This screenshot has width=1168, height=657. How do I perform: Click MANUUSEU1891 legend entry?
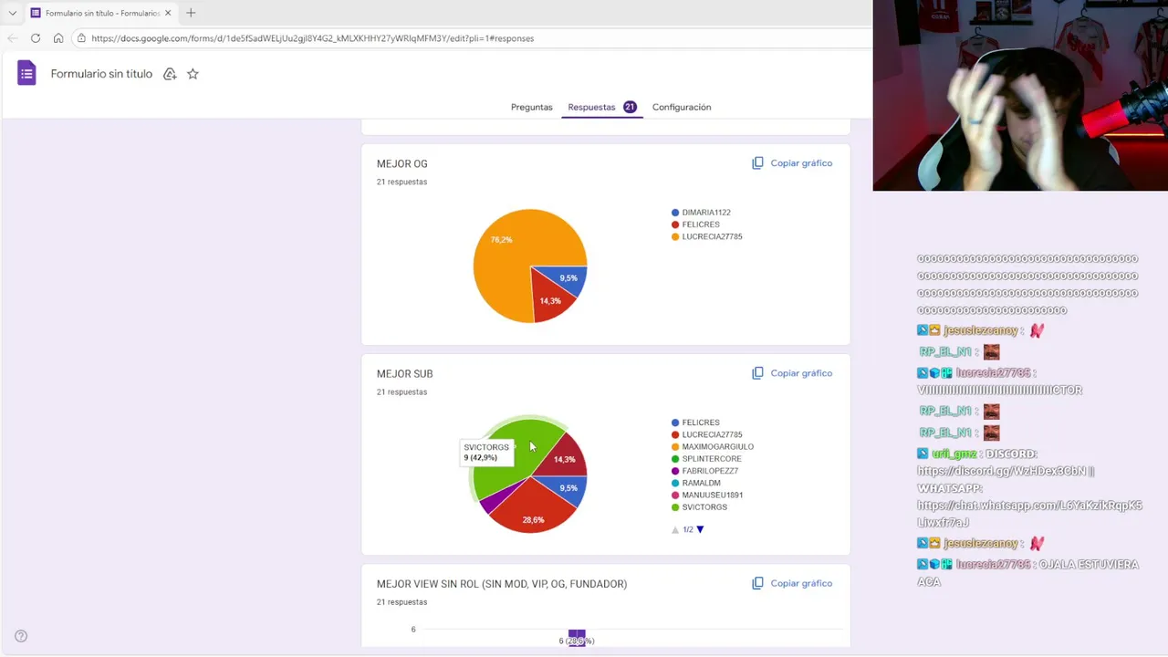pyautogui.click(x=706, y=495)
